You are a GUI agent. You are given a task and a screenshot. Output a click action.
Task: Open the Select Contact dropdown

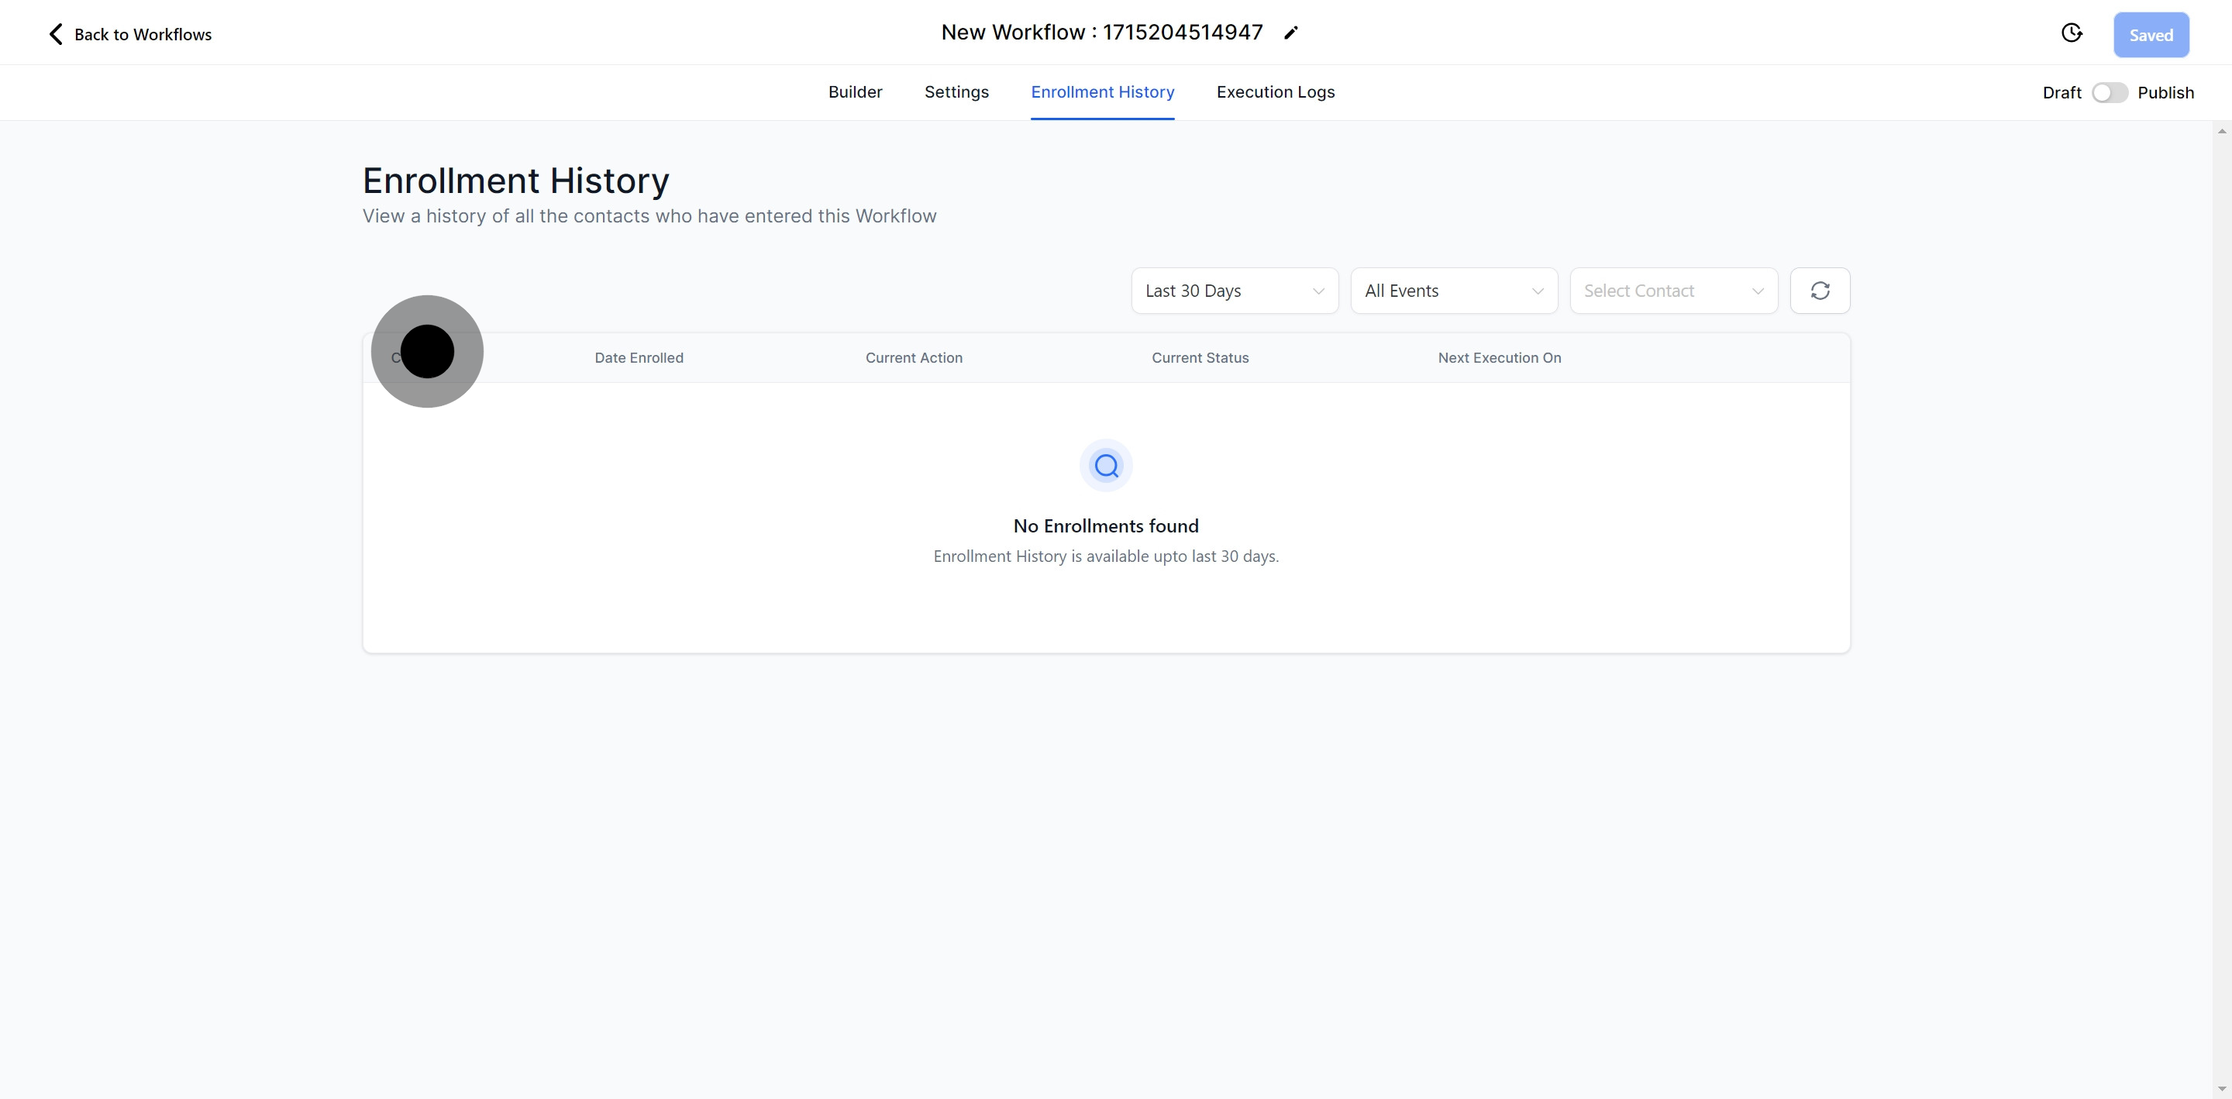pyautogui.click(x=1672, y=291)
